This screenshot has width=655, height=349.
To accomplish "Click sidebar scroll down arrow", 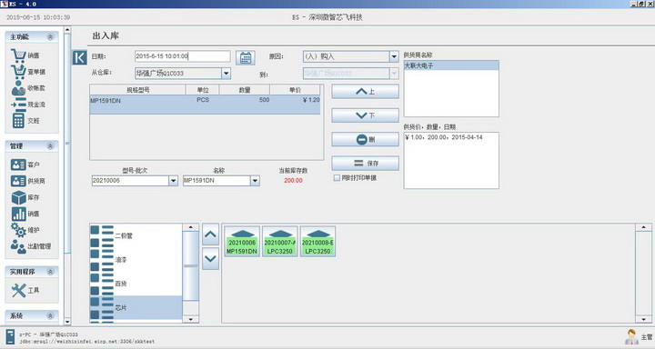I will [x=67, y=322].
